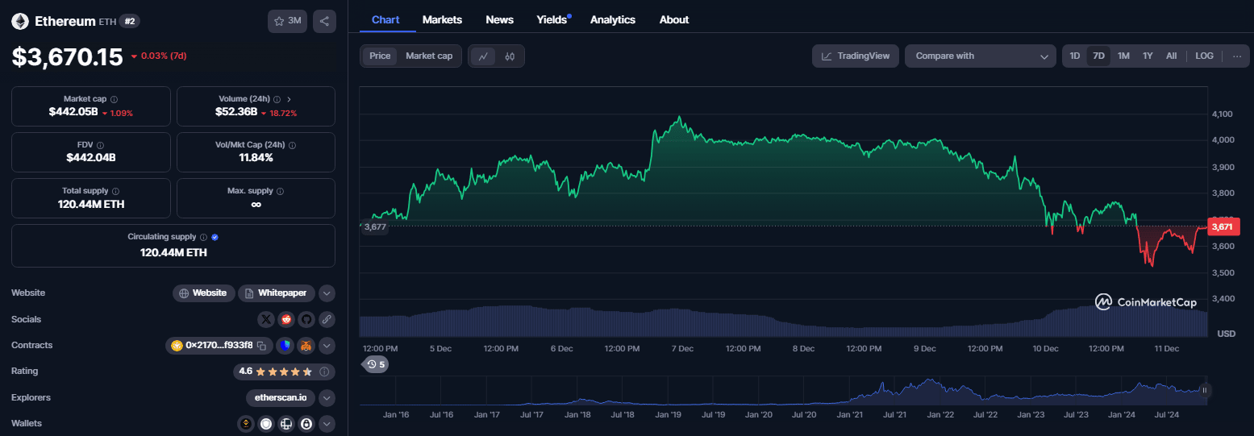Switch to the News tab
The image size is (1254, 436).
500,19
